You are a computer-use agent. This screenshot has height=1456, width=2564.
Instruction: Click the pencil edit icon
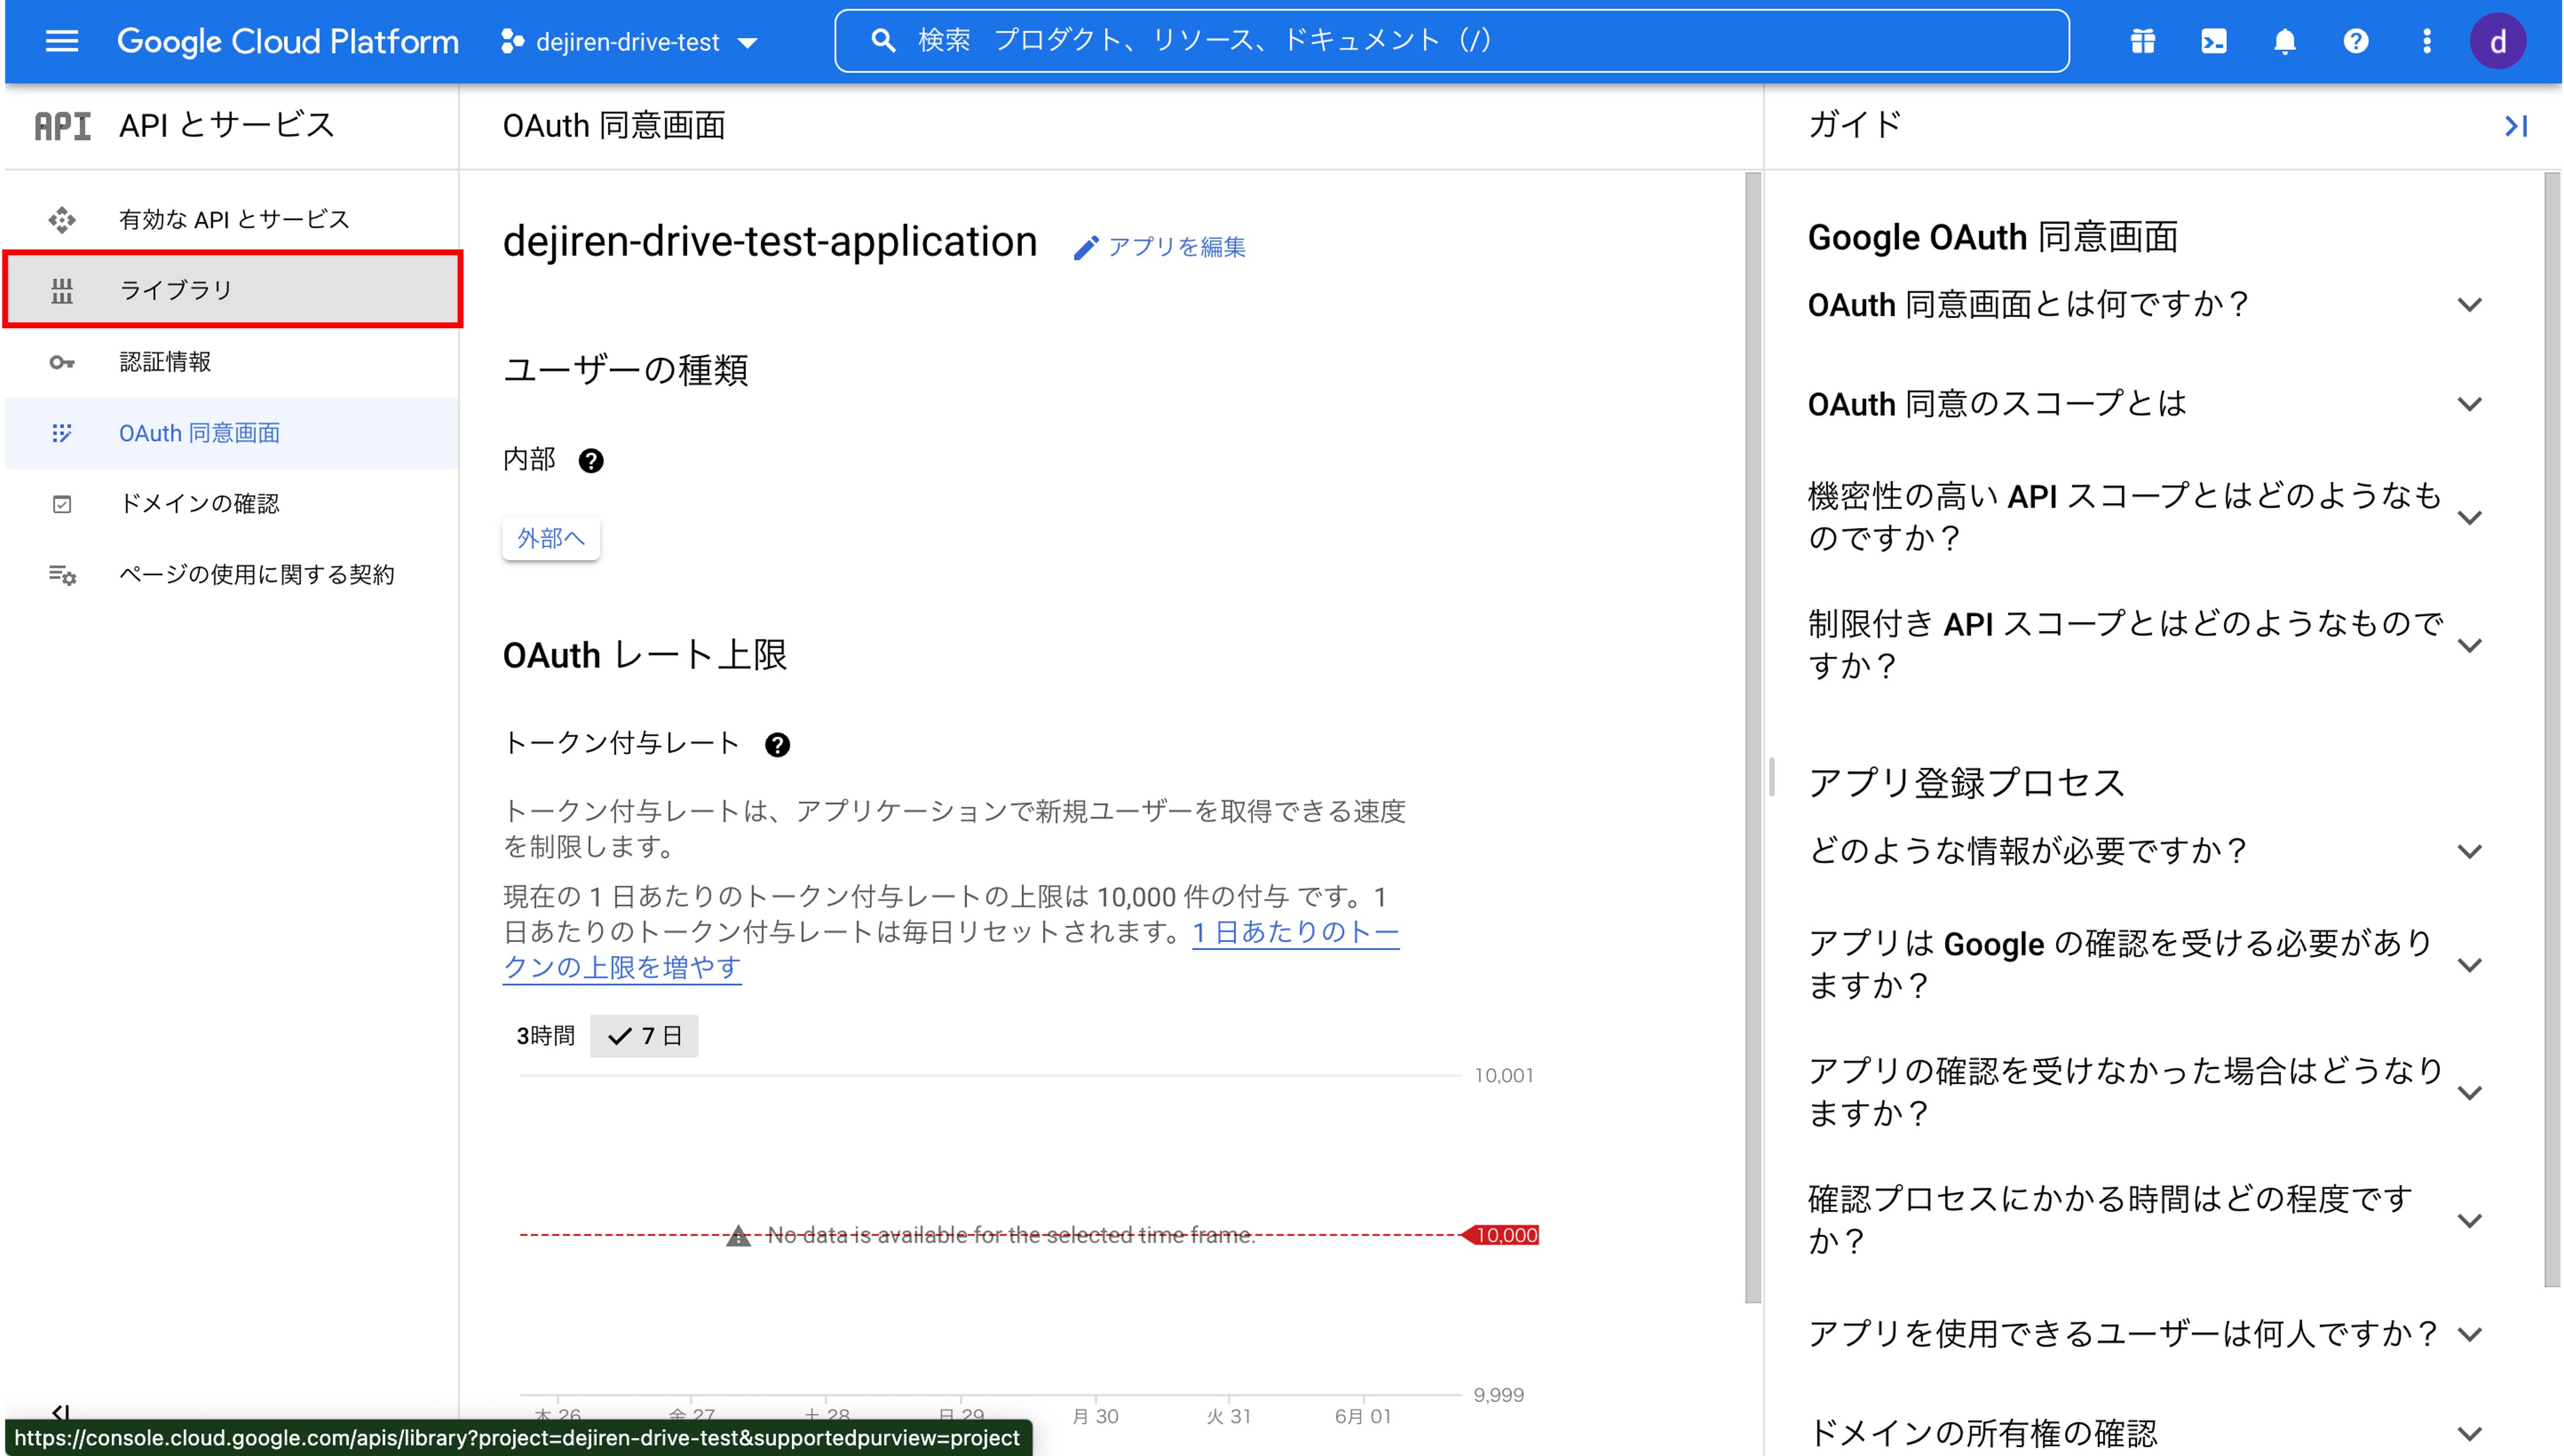pos(1086,248)
